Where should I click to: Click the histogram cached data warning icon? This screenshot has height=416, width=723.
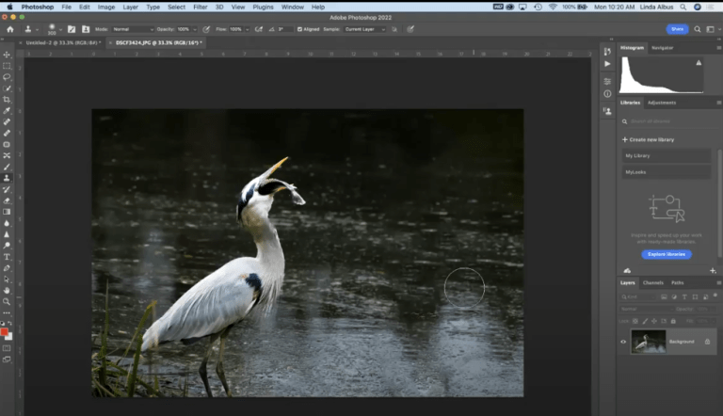point(699,63)
